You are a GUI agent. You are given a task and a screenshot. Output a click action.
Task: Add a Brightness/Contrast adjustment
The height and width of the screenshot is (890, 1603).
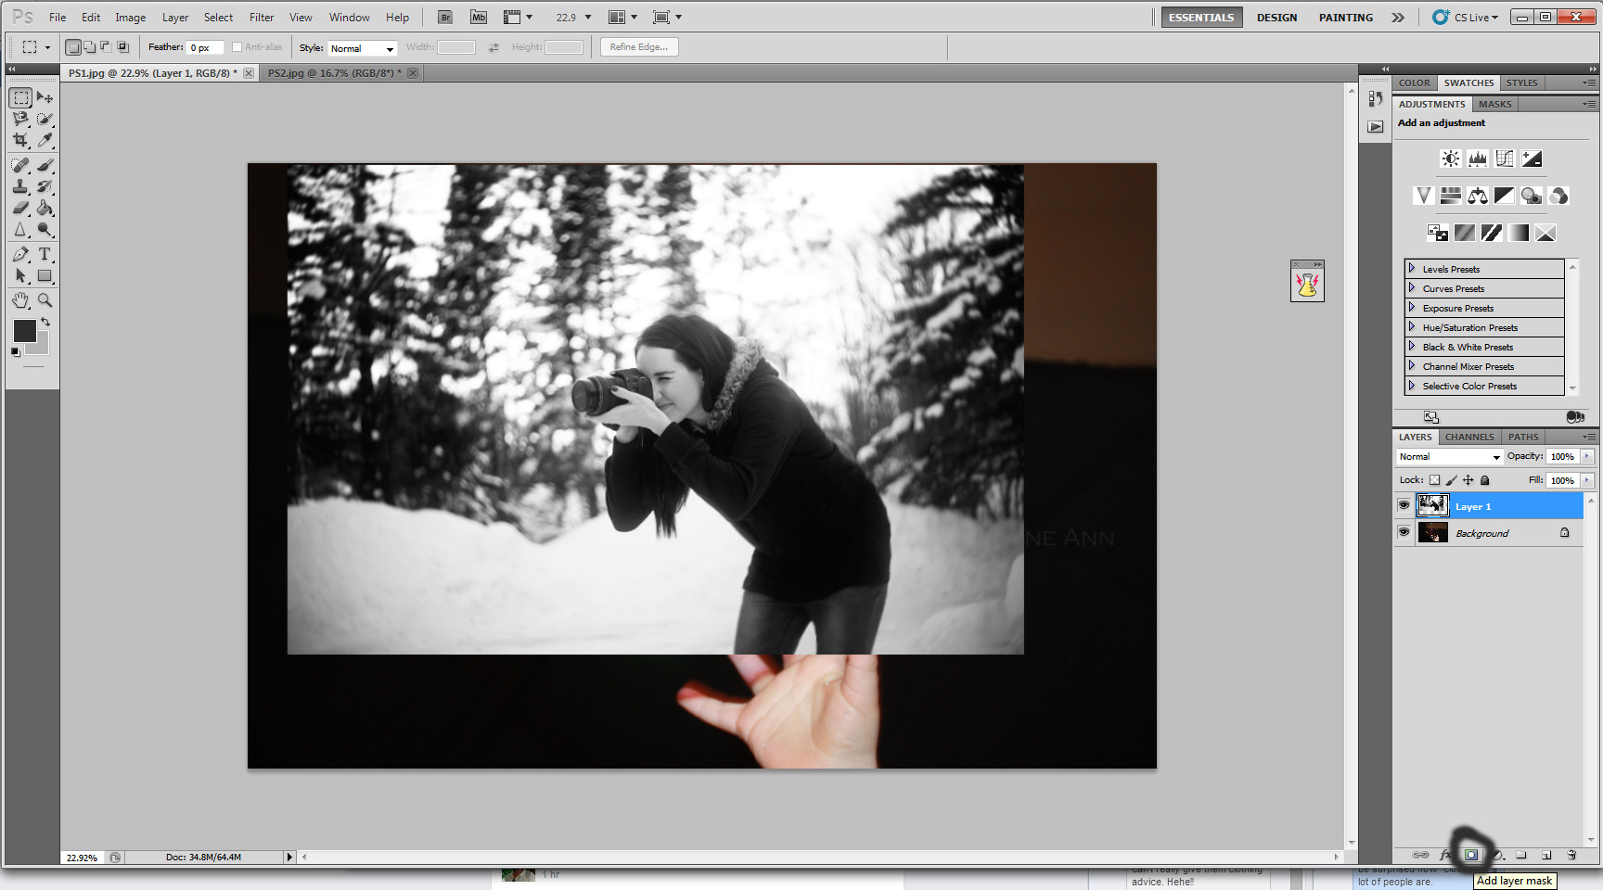[1451, 159]
